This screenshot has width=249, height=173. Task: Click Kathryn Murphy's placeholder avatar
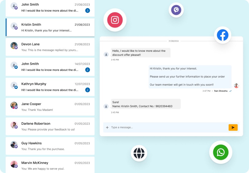click(14, 85)
